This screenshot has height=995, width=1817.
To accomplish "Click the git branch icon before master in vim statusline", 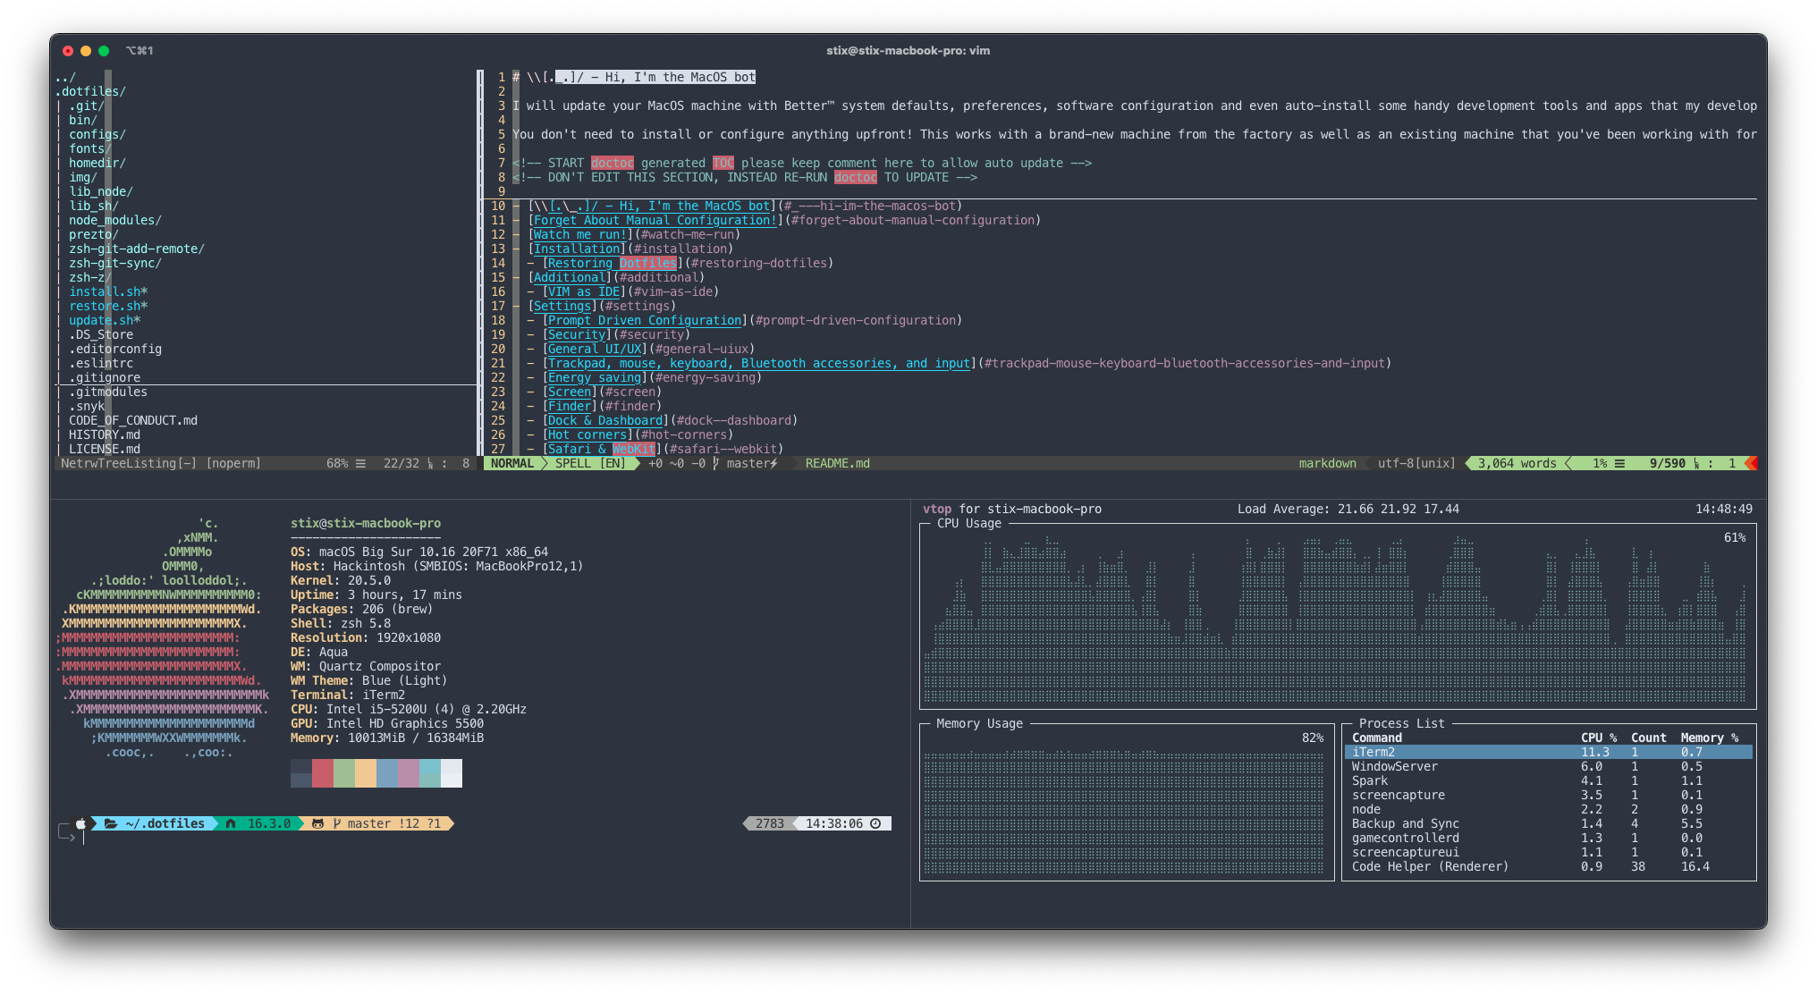I will 715,463.
